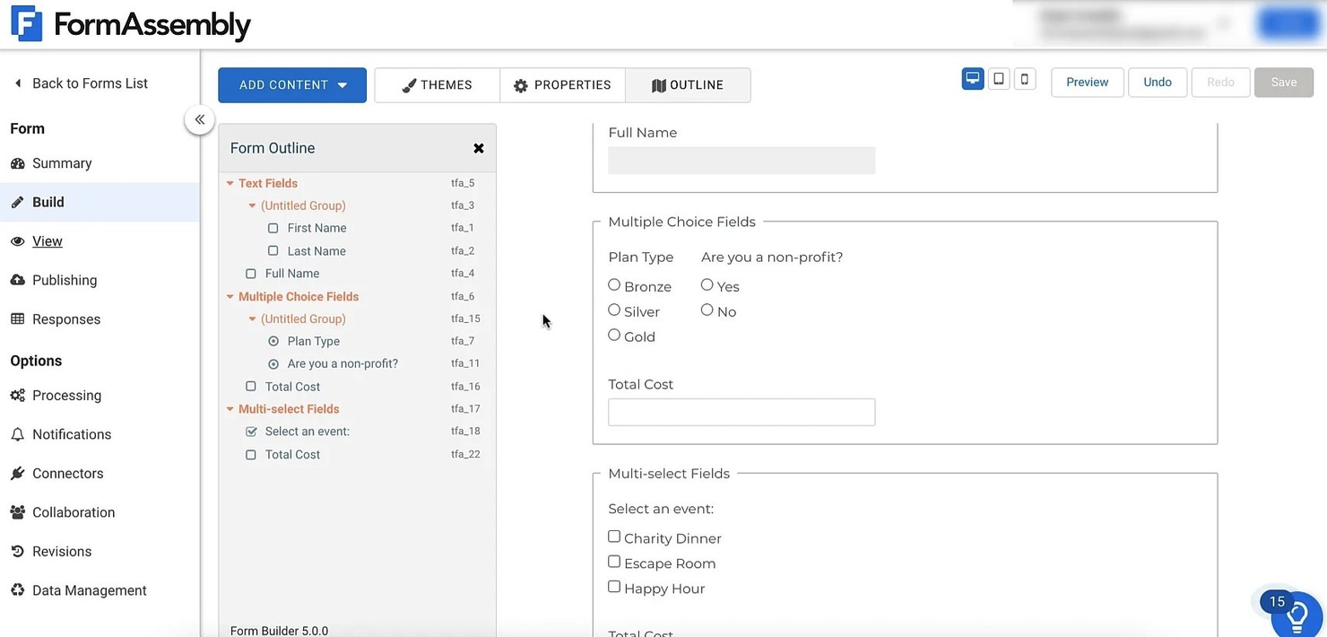1327x637 pixels.
Task: Select the Publishing cloud icon
Action: pyautogui.click(x=19, y=279)
